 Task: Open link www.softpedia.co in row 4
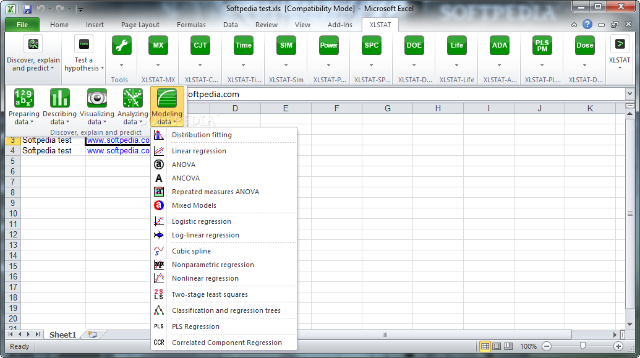[118, 151]
